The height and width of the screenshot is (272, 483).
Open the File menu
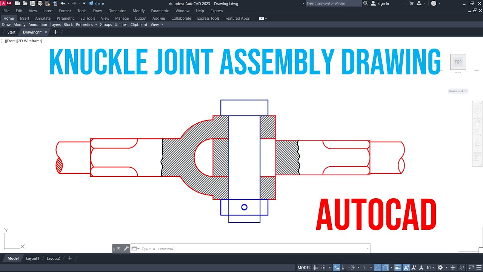coord(6,11)
